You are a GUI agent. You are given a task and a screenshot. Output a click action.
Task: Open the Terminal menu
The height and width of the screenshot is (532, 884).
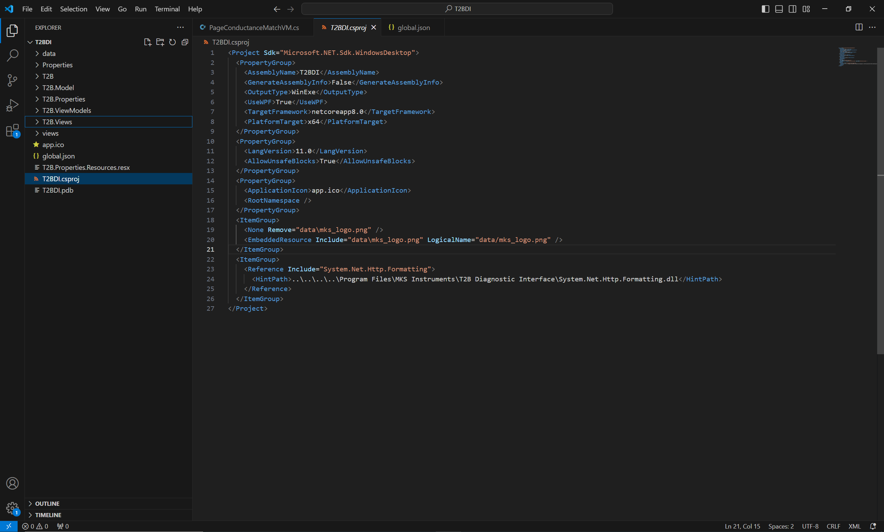point(167,9)
